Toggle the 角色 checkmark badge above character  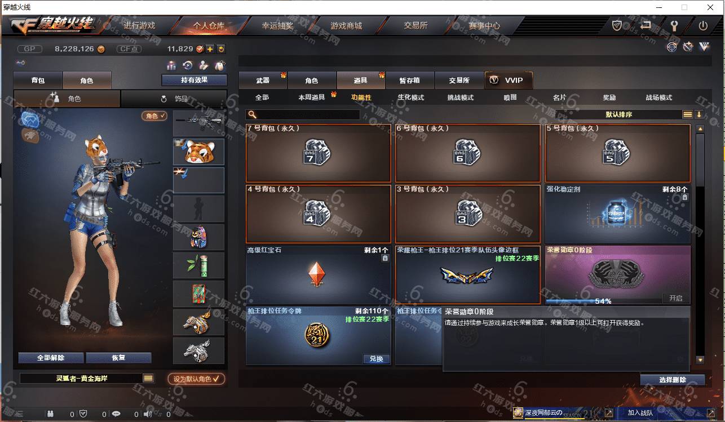[x=154, y=116]
